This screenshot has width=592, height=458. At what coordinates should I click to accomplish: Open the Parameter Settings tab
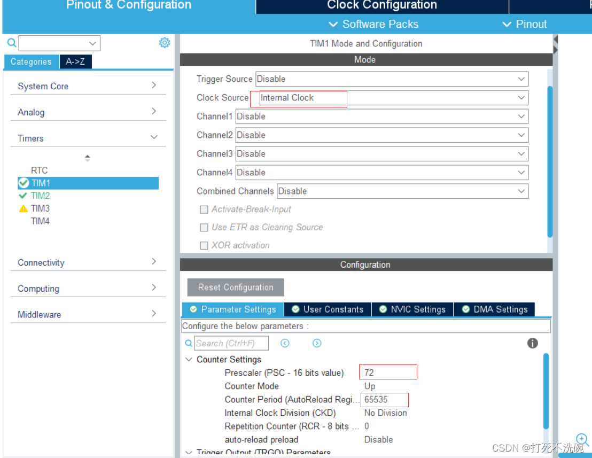pos(233,309)
